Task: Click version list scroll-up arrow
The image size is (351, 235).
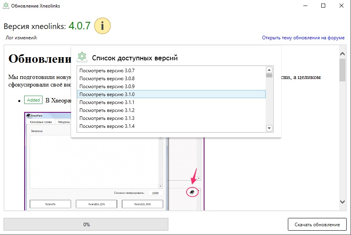Action: [269, 70]
